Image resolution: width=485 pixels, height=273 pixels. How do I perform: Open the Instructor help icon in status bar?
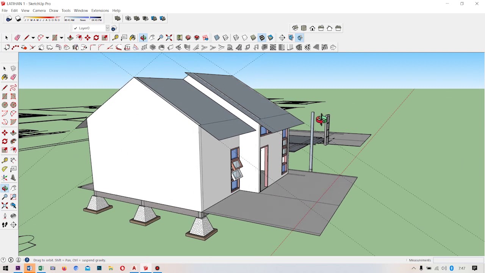(x=27, y=260)
